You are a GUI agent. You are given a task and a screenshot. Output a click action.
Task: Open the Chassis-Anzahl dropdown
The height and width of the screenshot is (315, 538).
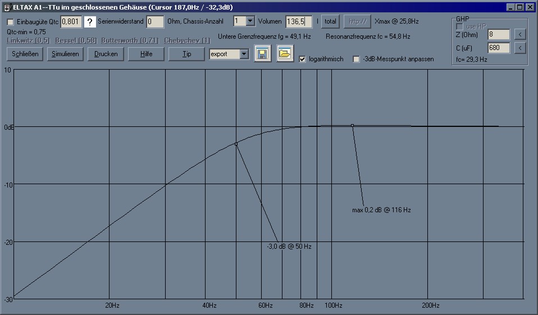click(x=250, y=21)
